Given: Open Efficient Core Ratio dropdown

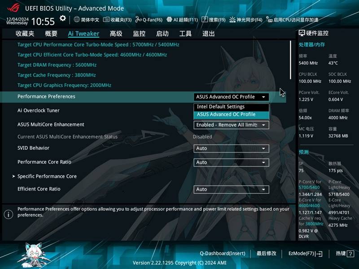Looking at the screenshot, I should click(x=231, y=189).
